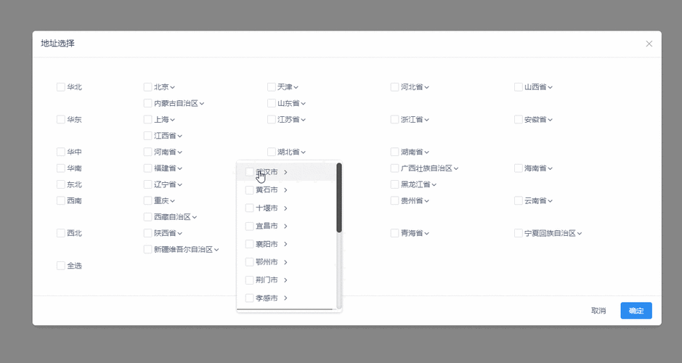
Task: Tick the 华北 region checkbox
Action: [61, 87]
